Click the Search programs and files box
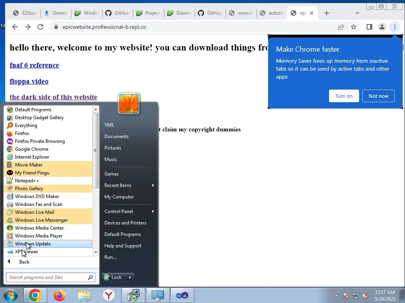The width and height of the screenshot is (405, 303). (x=51, y=277)
